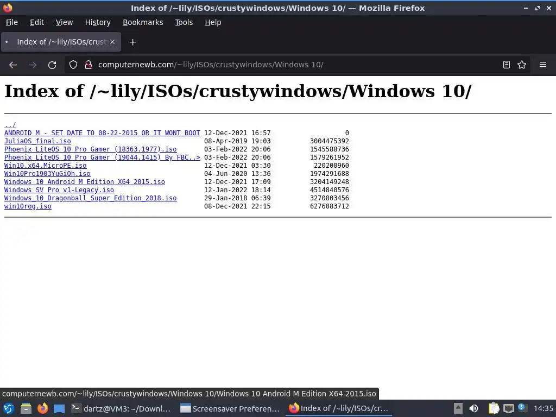556x417 pixels.
Task: Click the show desktop taskbar icon
Action: 59,408
